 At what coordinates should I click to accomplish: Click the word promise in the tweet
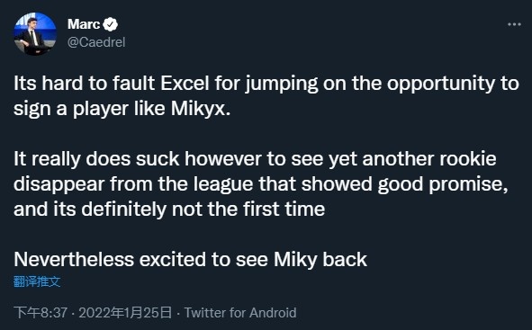click(466, 184)
